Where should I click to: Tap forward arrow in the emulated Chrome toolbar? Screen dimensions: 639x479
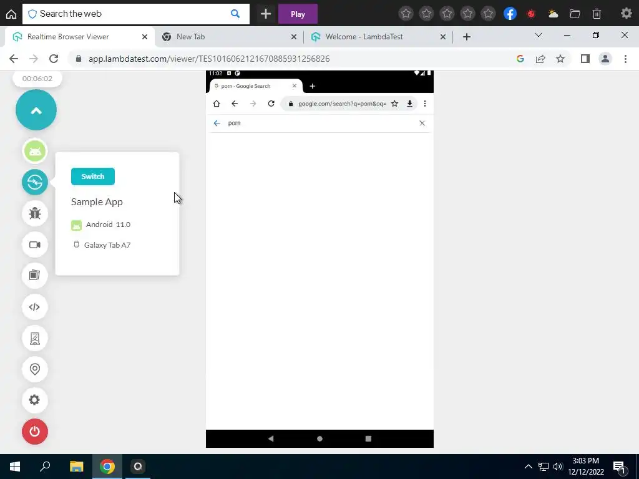click(x=253, y=104)
